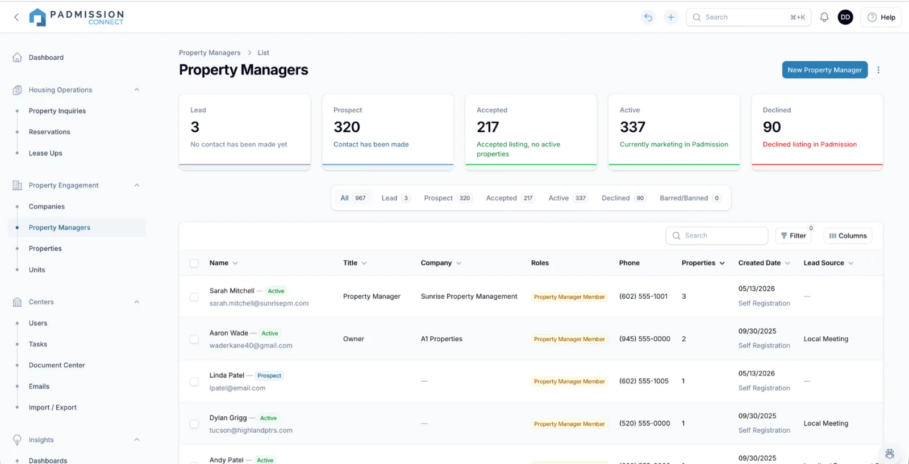Click the Insights lightbulb icon
Image resolution: width=909 pixels, height=464 pixels.
tap(17, 440)
